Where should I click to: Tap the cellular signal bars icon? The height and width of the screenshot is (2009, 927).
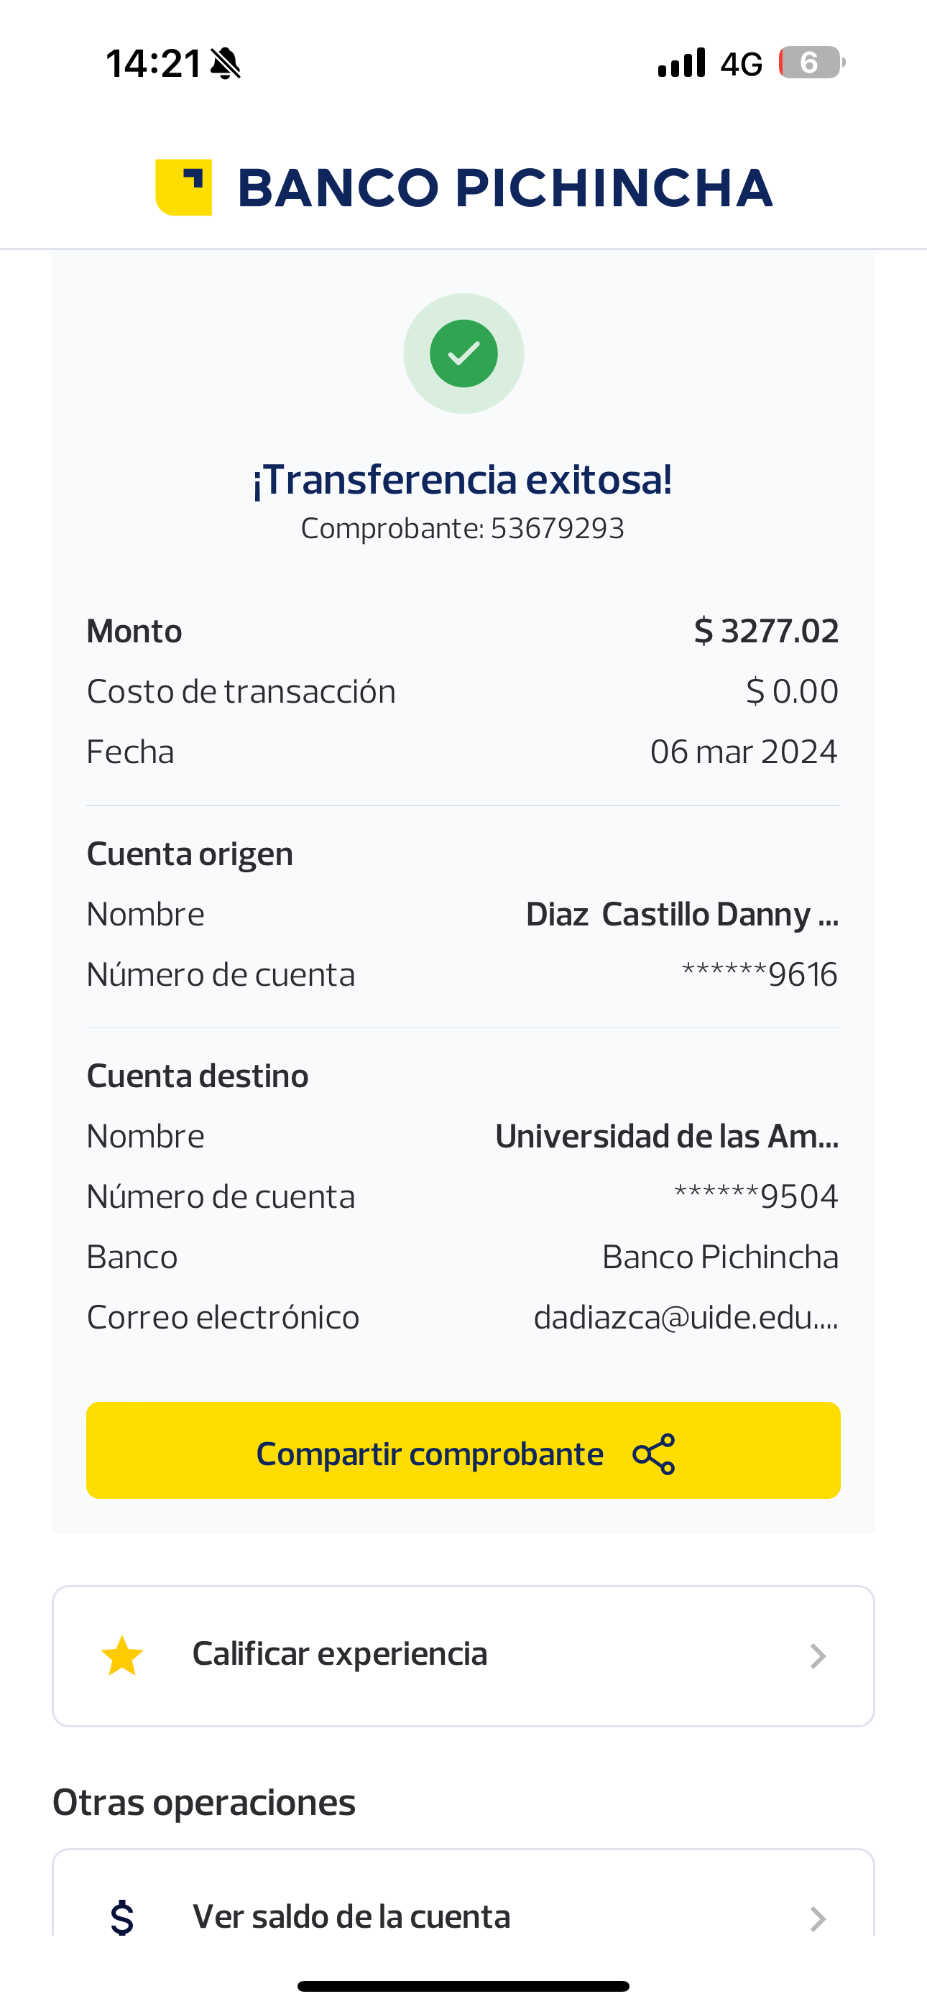[681, 63]
